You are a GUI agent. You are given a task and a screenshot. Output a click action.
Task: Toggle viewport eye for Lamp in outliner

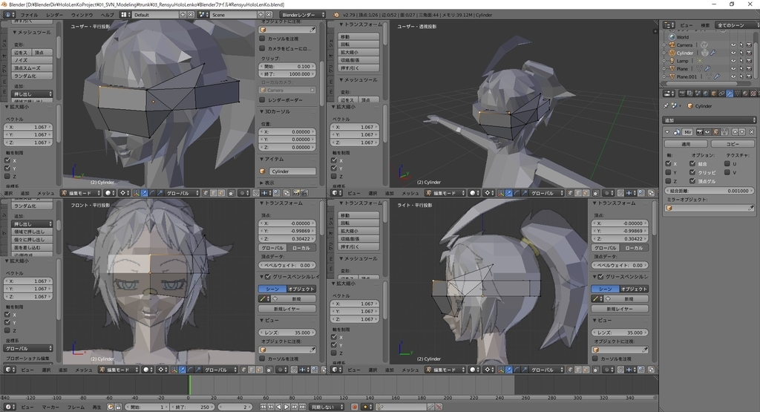click(x=733, y=61)
